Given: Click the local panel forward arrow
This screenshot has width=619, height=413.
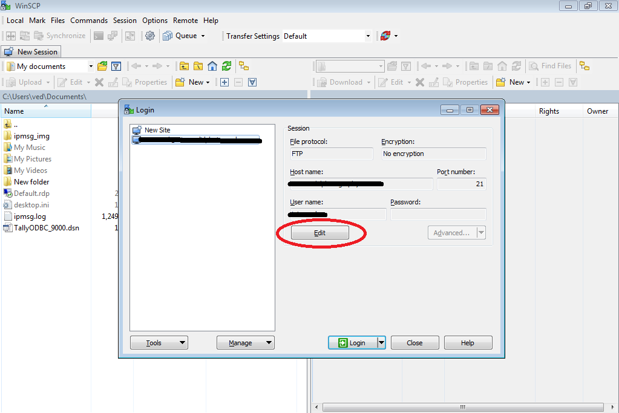Looking at the screenshot, I should pos(157,67).
